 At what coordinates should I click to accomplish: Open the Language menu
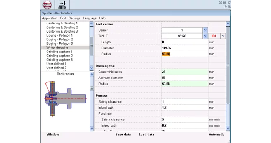(89, 18)
